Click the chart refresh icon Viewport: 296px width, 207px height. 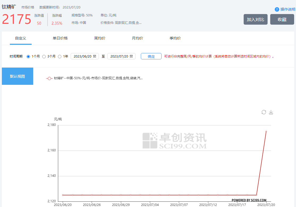(264, 112)
